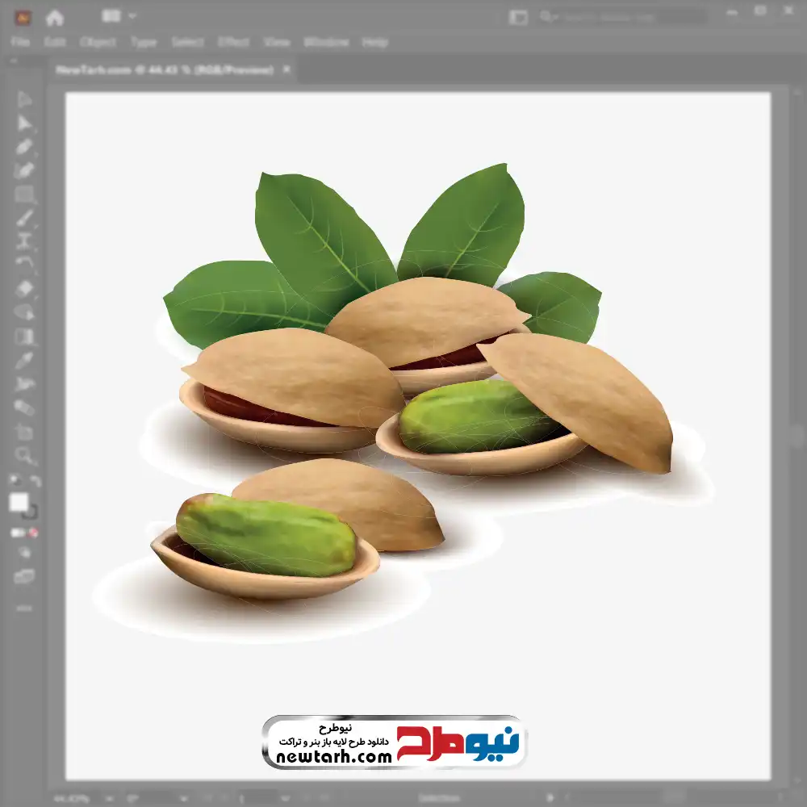Open the zoom level dropdown in status bar

pos(110,799)
